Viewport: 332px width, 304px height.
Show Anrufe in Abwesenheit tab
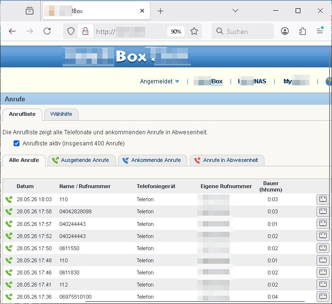click(x=227, y=160)
